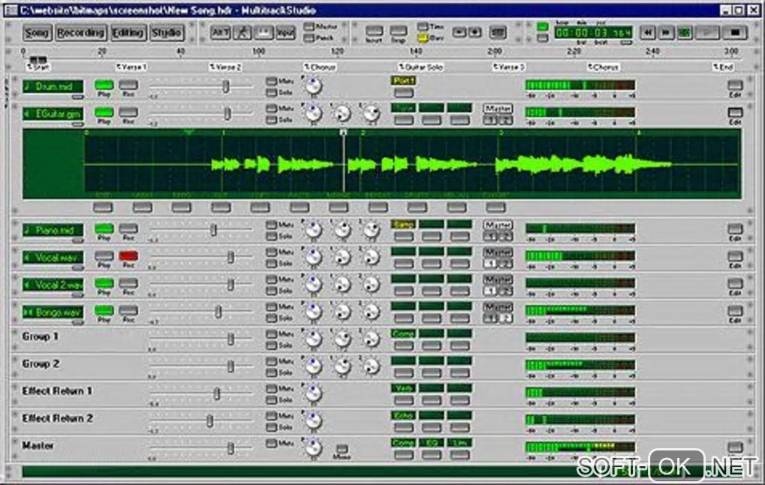Toggle the green cycle transport button
The height and width of the screenshot is (485, 765).
click(x=685, y=33)
